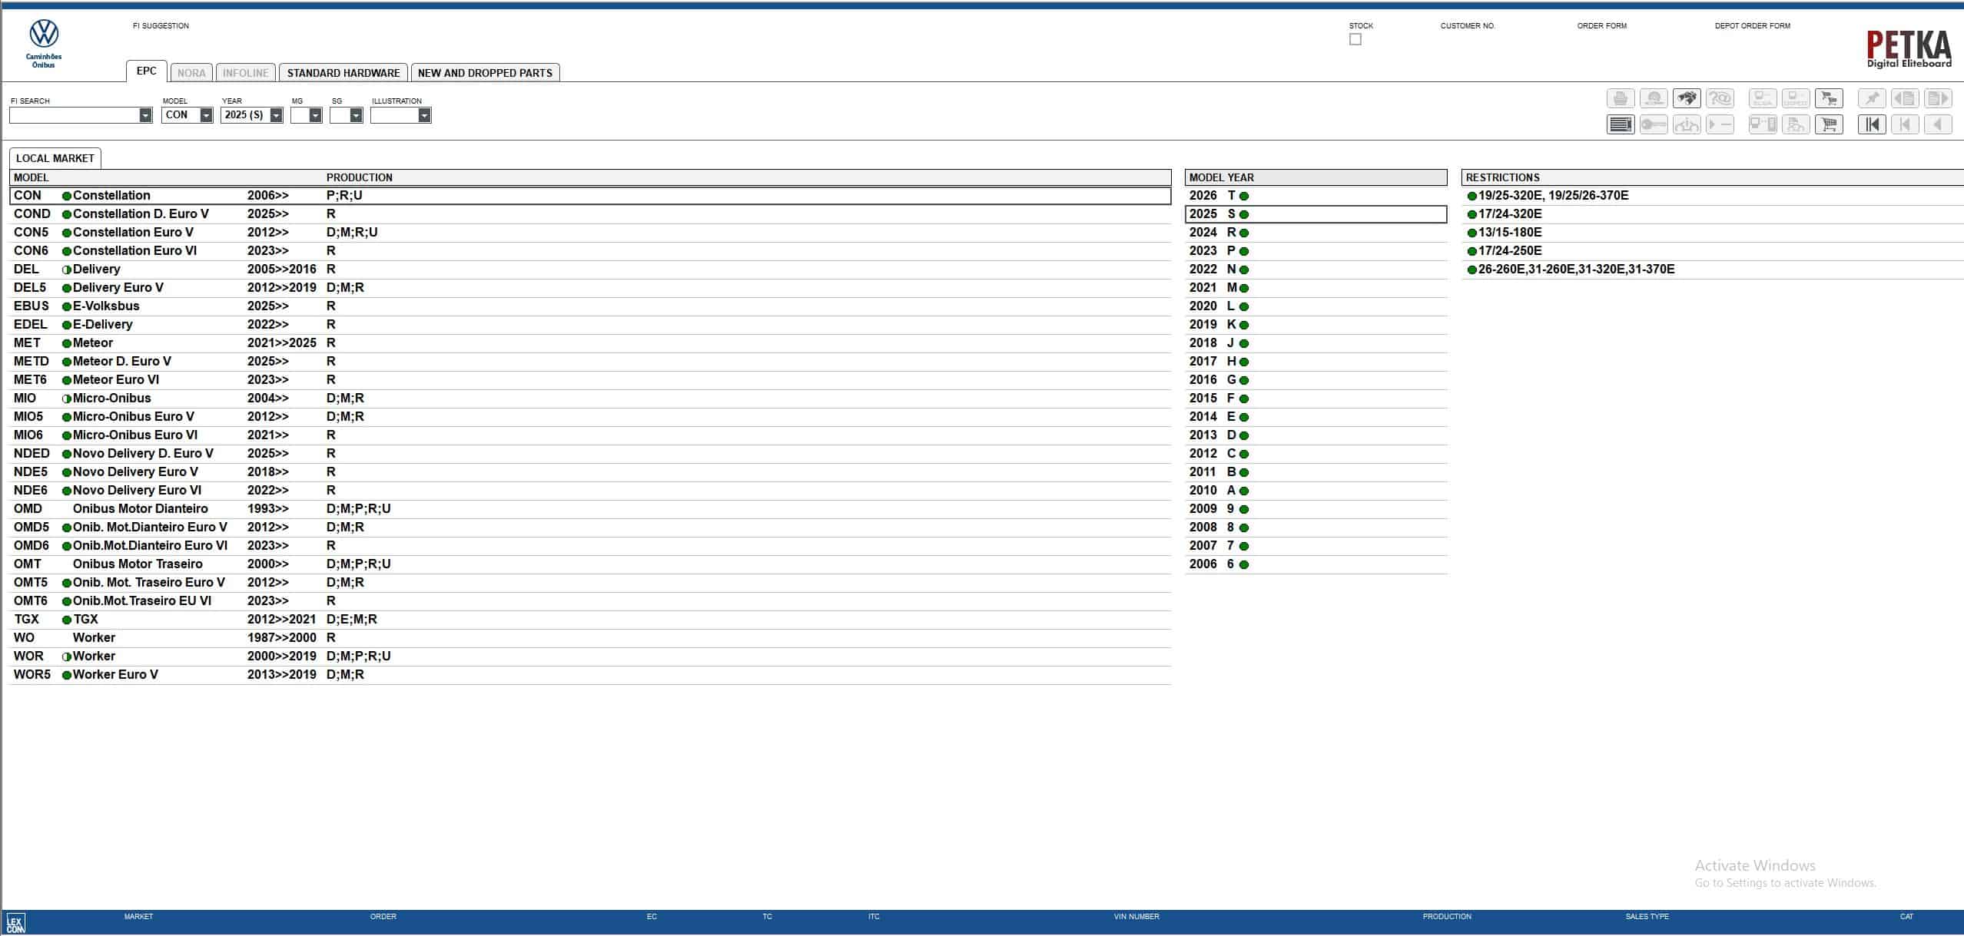Click the binoculars search icon
The width and height of the screenshot is (1964, 936).
click(1687, 98)
